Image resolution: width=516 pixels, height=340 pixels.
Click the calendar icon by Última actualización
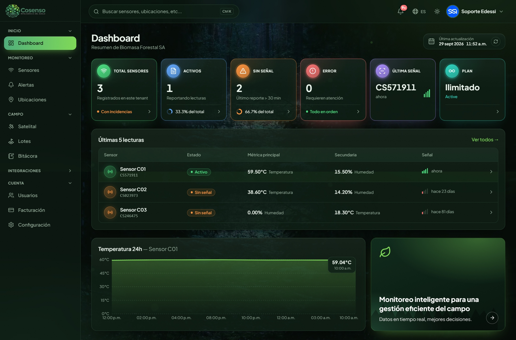431,41
